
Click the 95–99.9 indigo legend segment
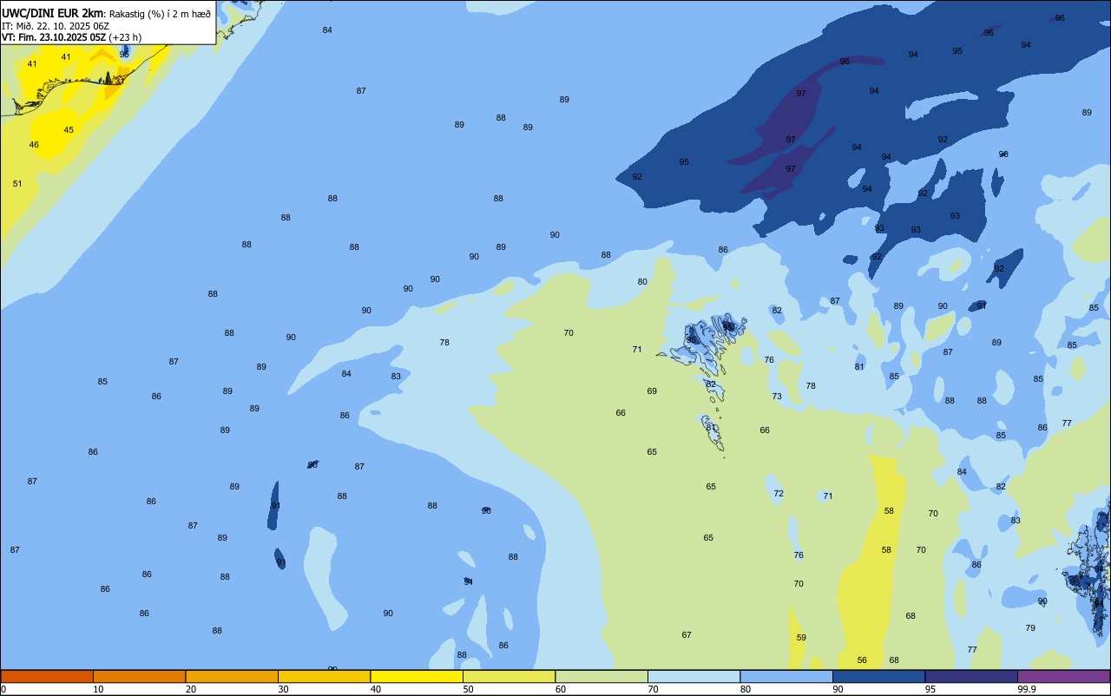971,676
